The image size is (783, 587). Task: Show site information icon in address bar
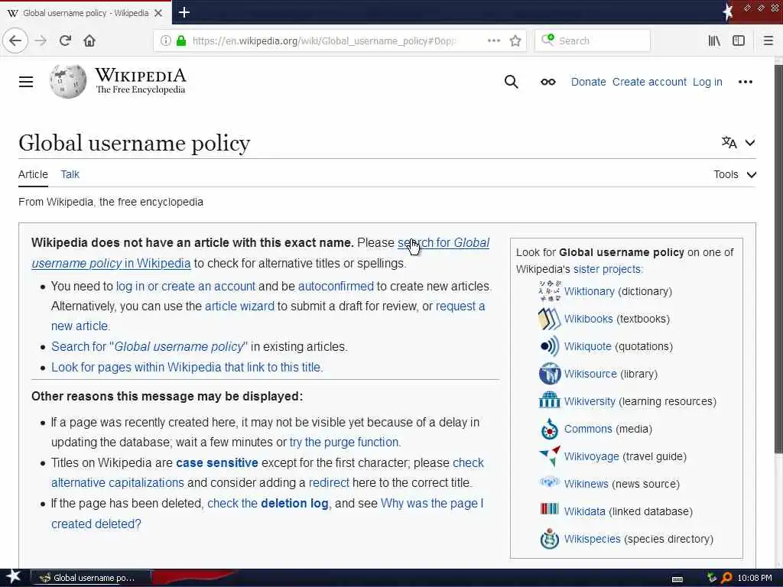(165, 41)
